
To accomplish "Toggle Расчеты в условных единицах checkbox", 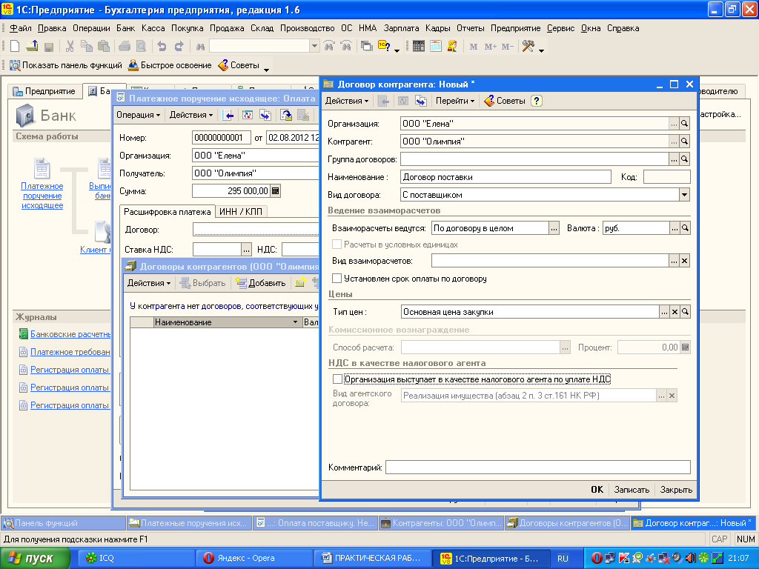I will pos(337,244).
